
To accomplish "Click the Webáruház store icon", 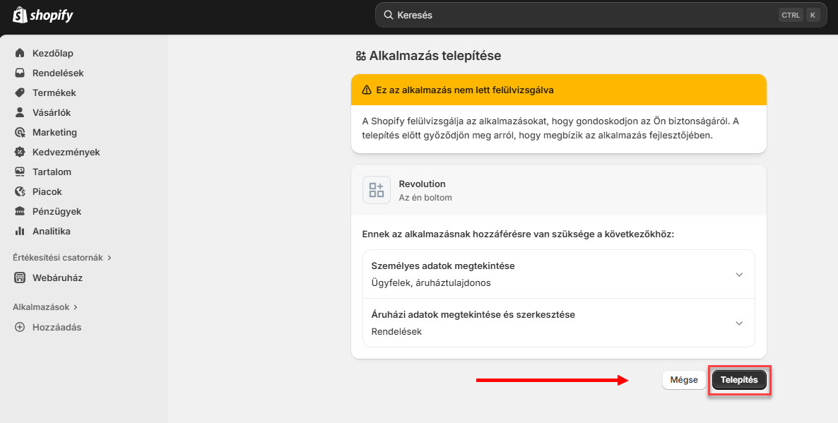I will 20,278.
